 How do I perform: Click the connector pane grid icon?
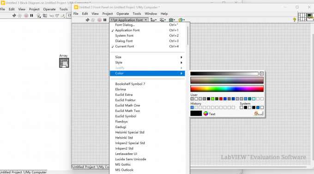point(302,17)
